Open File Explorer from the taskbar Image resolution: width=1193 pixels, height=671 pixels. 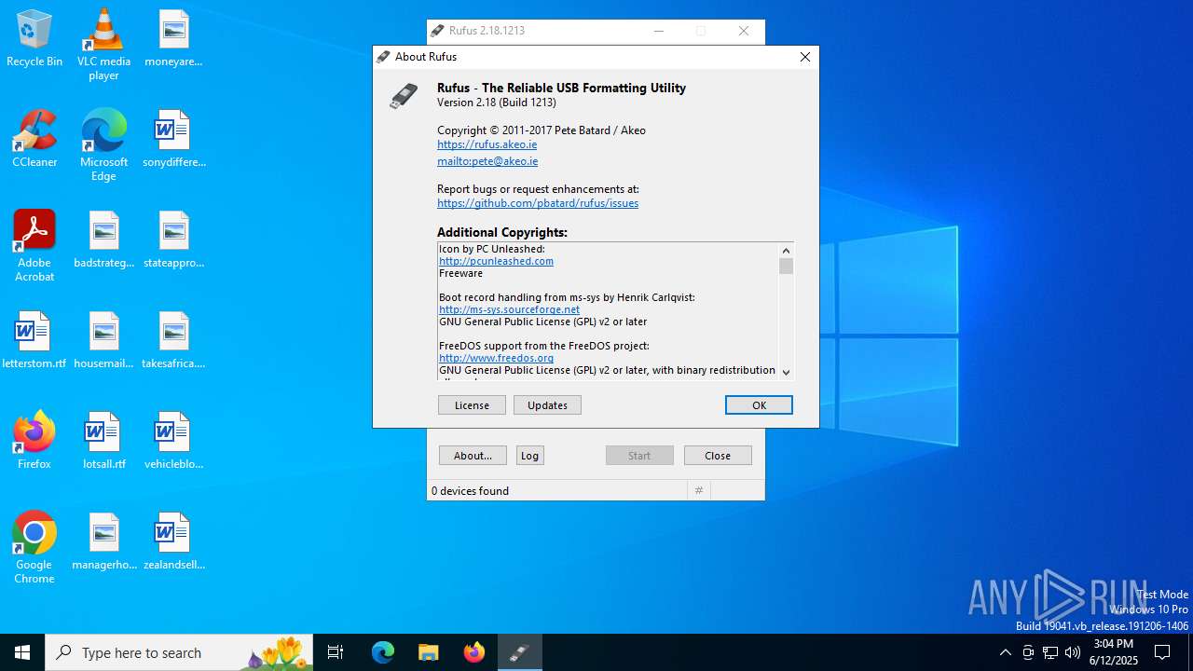(429, 652)
